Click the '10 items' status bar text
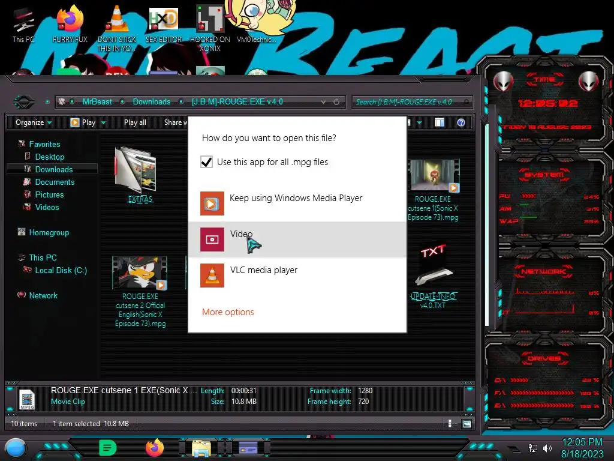This screenshot has width=614, height=461. pyautogui.click(x=24, y=424)
